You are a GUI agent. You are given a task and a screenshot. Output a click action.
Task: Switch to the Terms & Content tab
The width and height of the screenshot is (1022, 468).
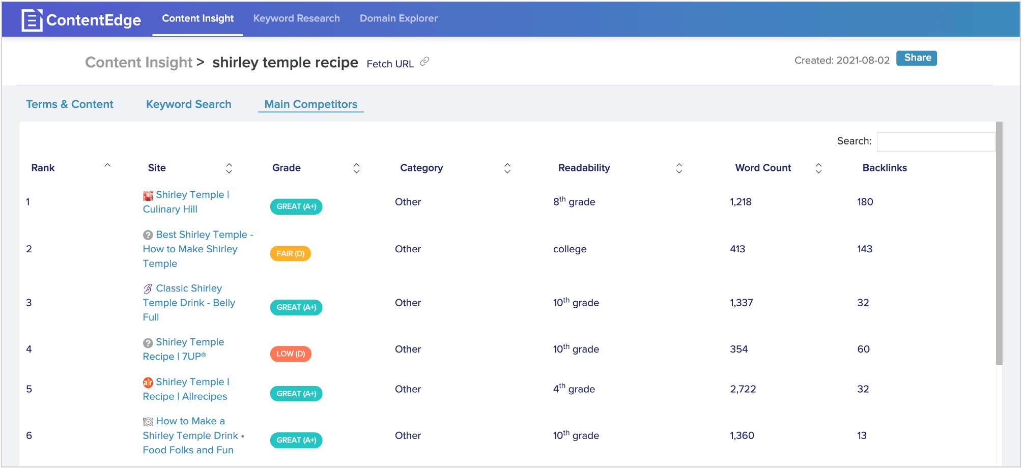[x=70, y=104]
